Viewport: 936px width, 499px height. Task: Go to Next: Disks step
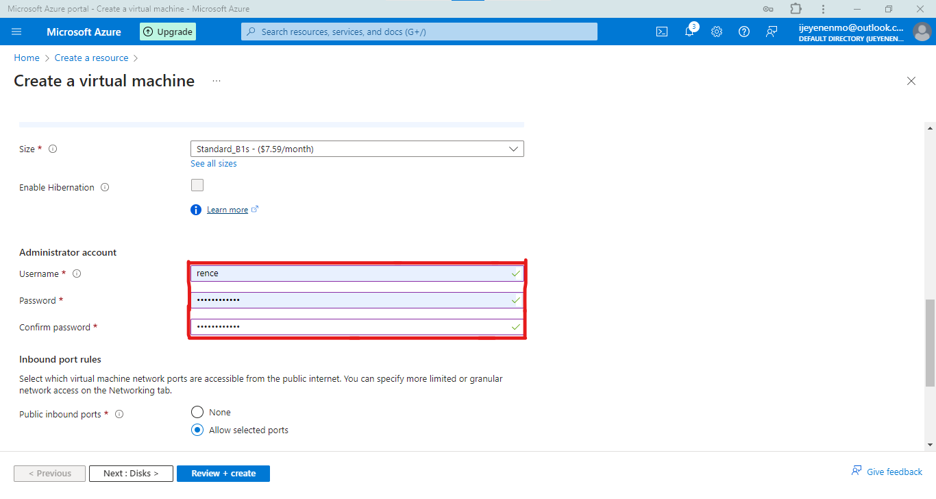[131, 474]
